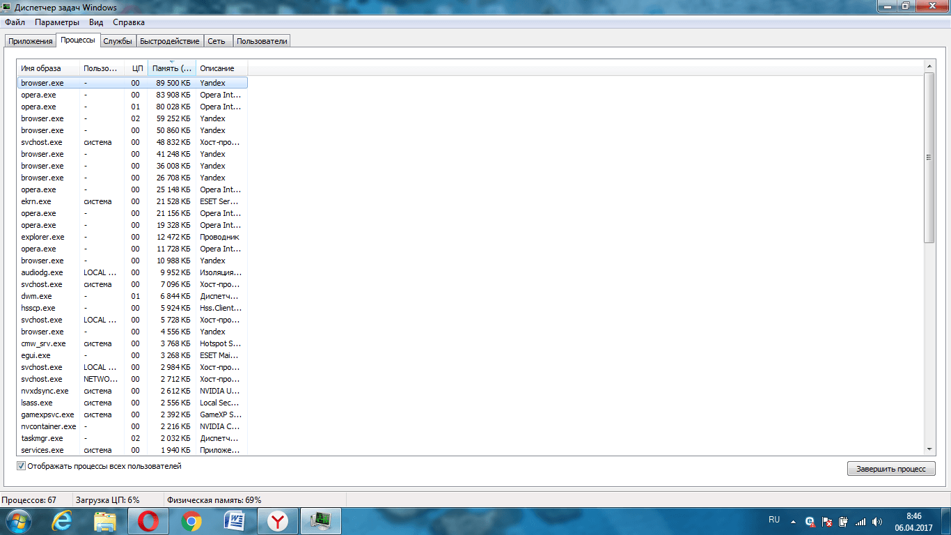The height and width of the screenshot is (535, 951).
Task: Switch to Opera on the taskbar
Action: 148,520
